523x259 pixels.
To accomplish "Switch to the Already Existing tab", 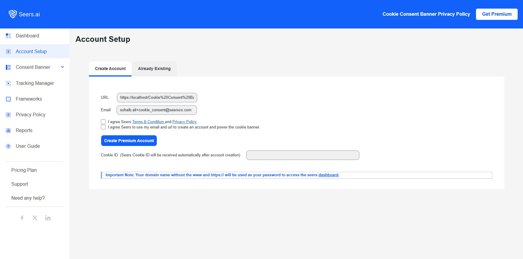I will tap(154, 69).
